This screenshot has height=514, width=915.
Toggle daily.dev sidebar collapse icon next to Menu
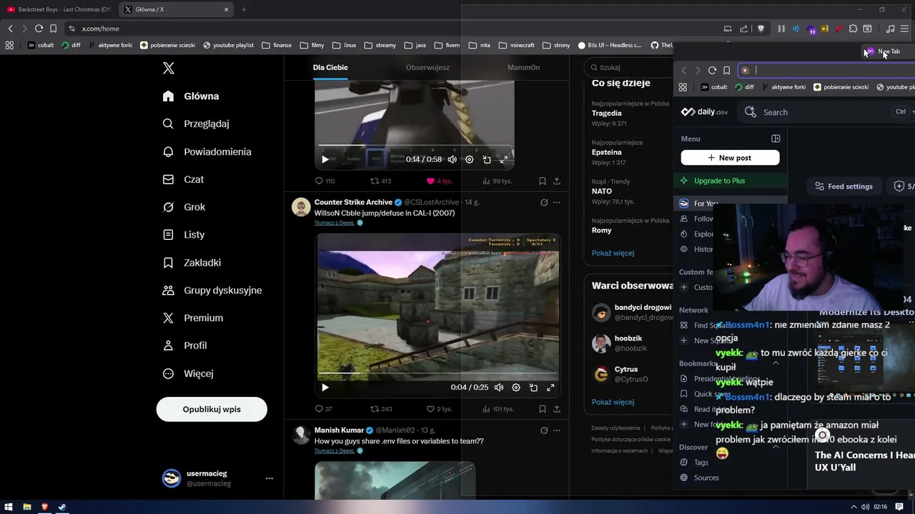776,138
